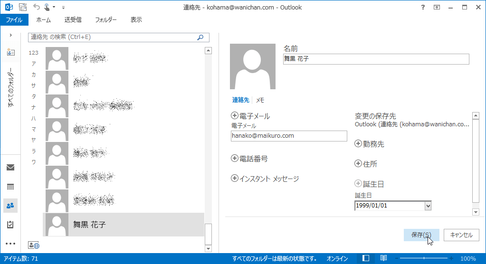
Task: Open すべてのフォルダー vertical label
Action: click(x=11, y=87)
